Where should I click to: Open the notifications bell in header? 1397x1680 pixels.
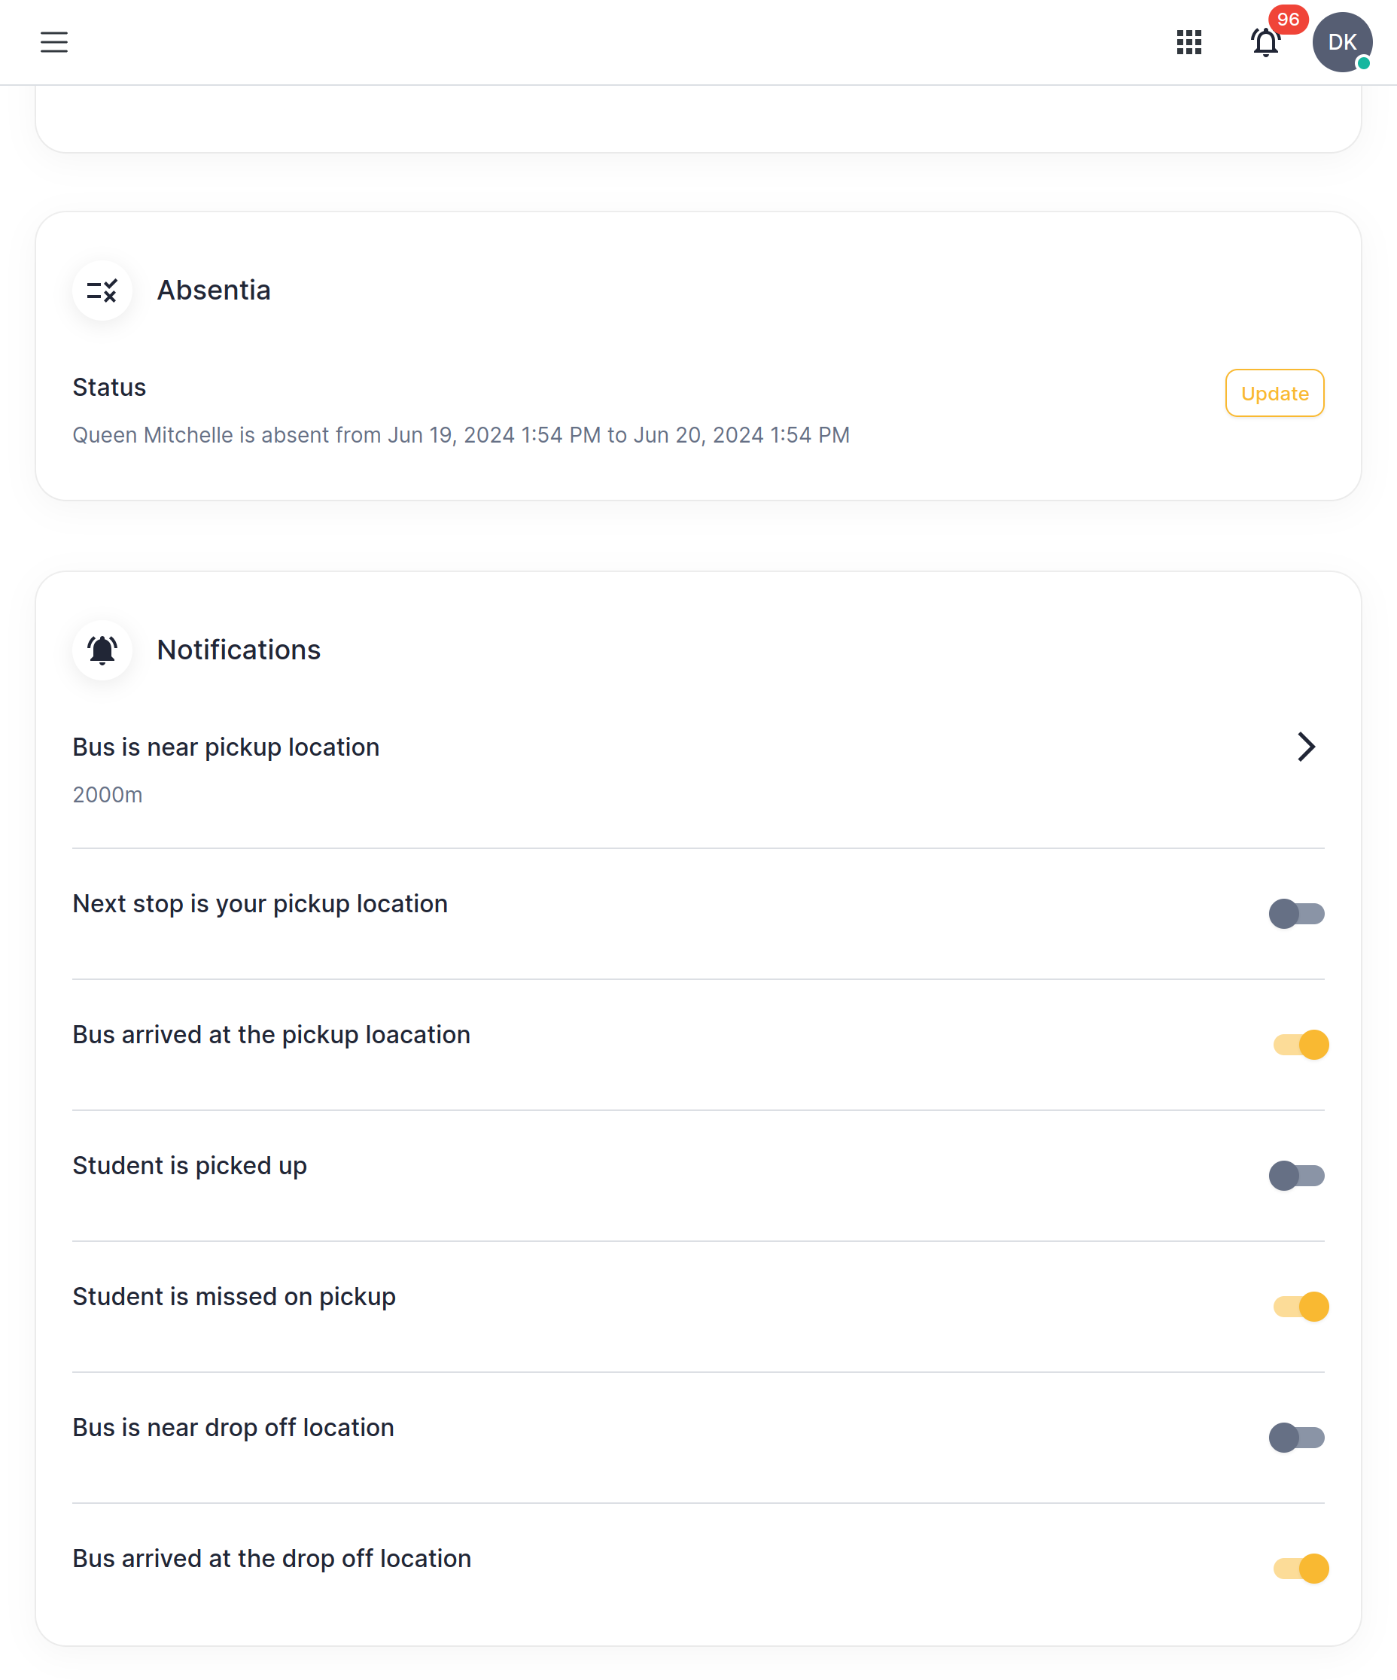coord(1266,42)
